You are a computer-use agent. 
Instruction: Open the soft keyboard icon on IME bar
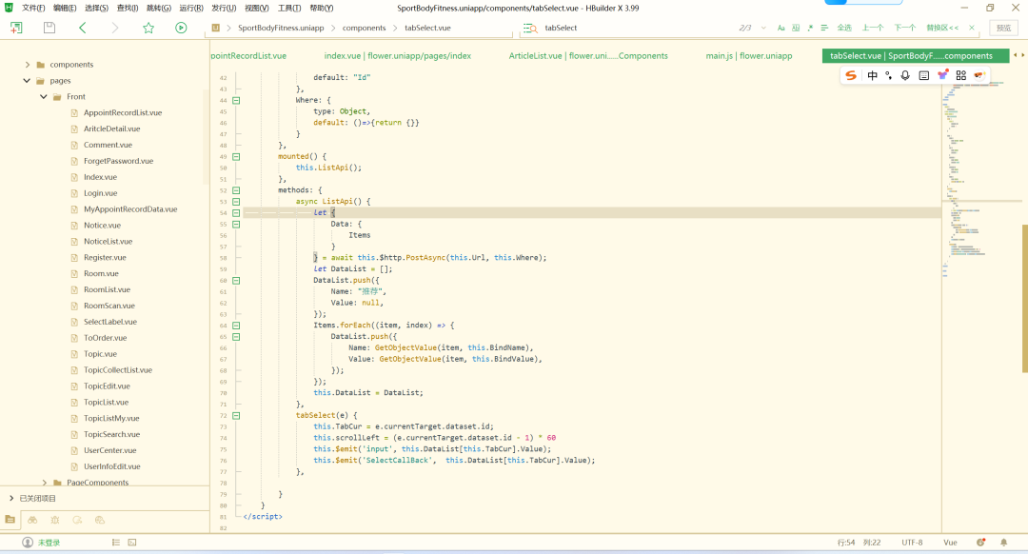point(923,75)
